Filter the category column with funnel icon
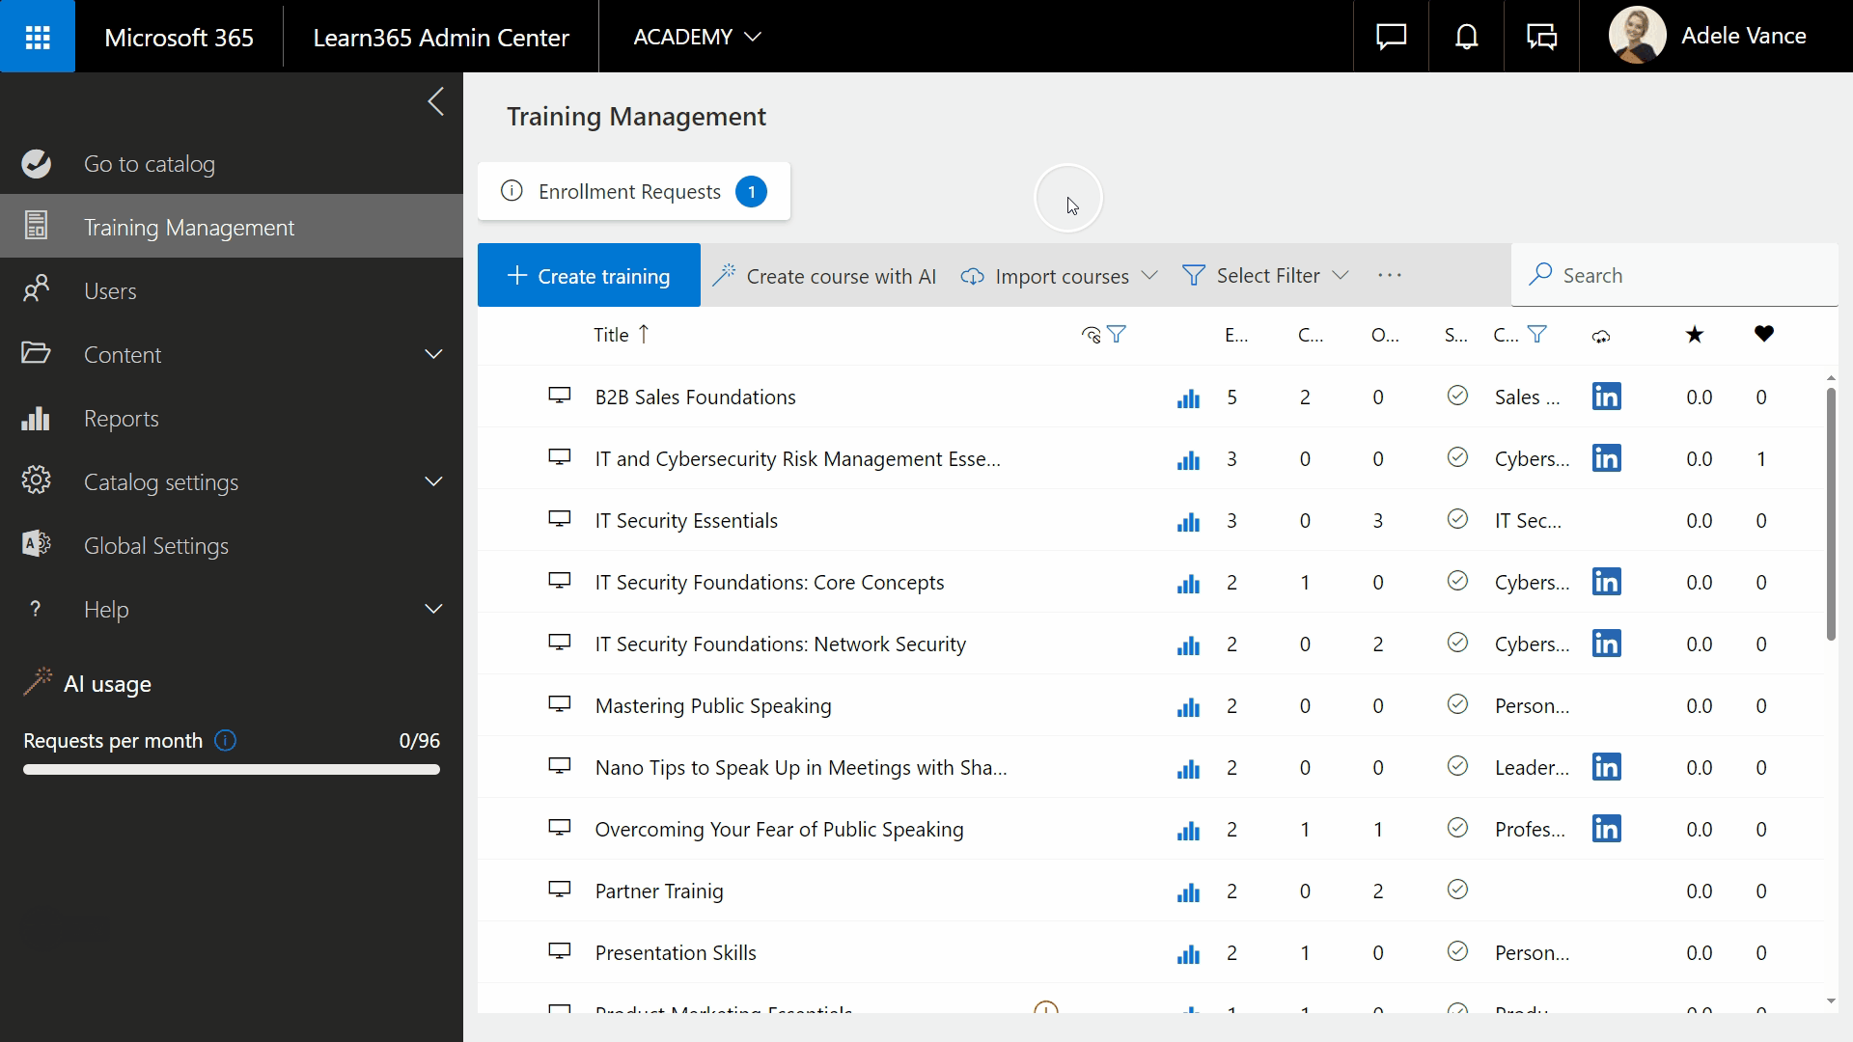Viewport: 1853px width, 1042px height. [x=1537, y=335]
